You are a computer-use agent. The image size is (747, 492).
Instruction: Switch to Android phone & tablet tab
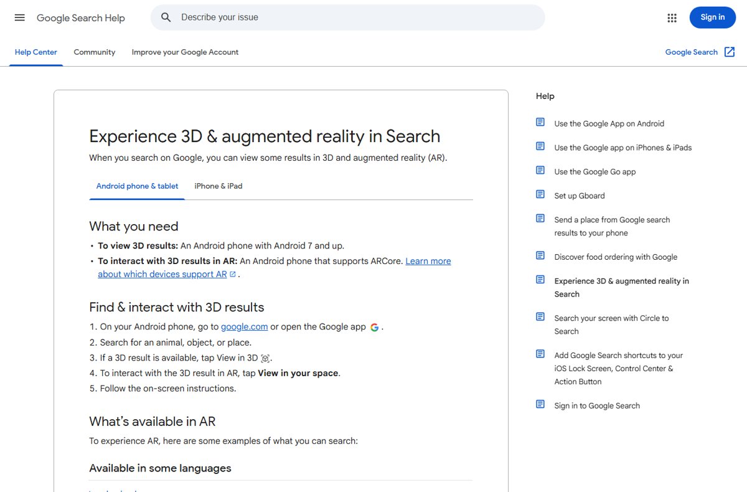pyautogui.click(x=137, y=186)
